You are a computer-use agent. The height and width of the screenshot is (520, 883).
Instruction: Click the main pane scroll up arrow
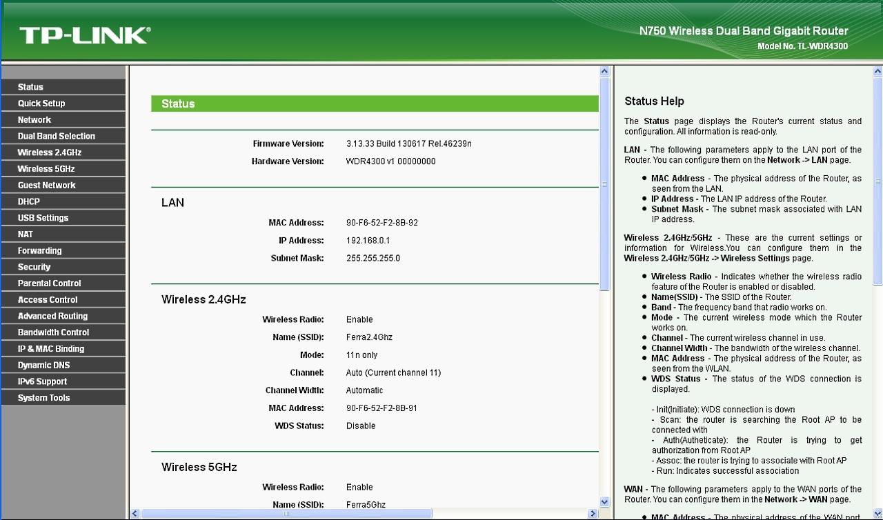tap(605, 71)
